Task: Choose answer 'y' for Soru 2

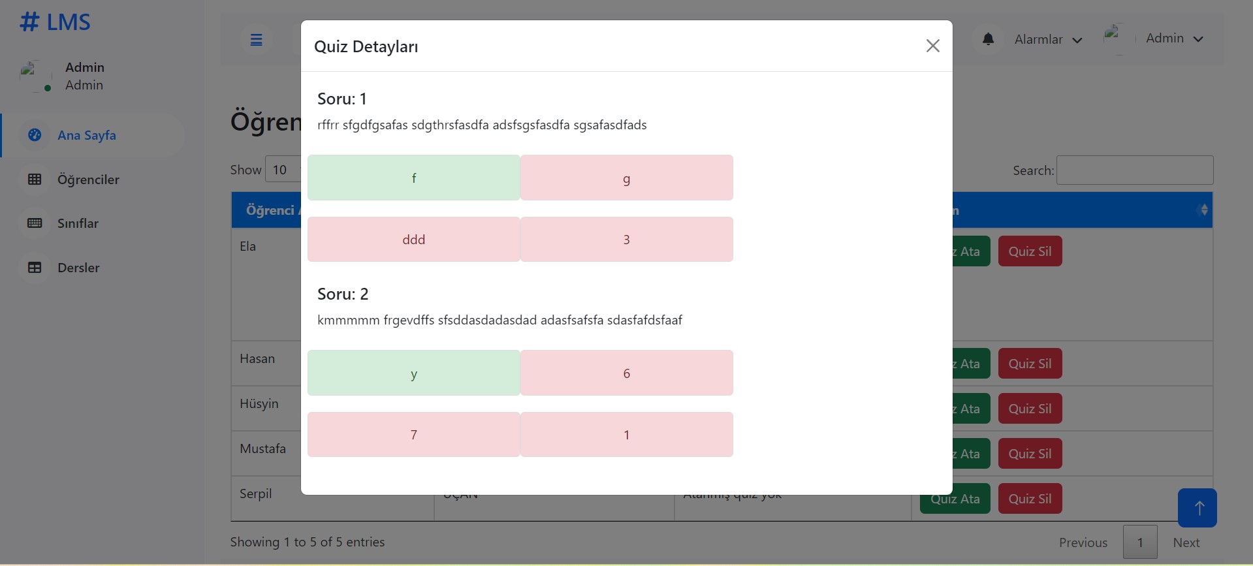Action: click(x=413, y=373)
